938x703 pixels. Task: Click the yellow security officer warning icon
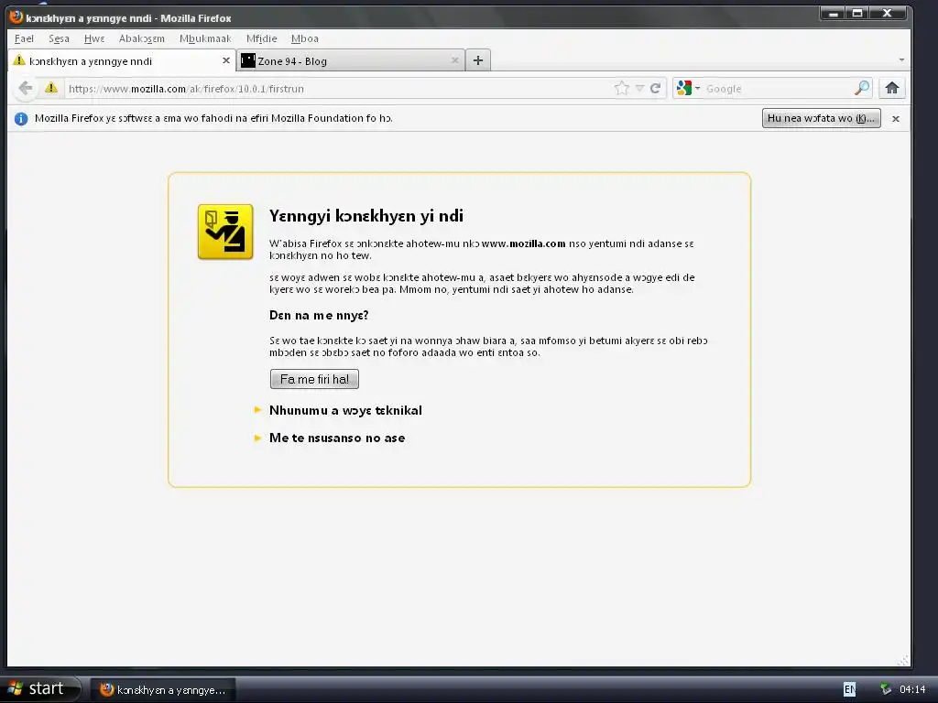coord(225,232)
